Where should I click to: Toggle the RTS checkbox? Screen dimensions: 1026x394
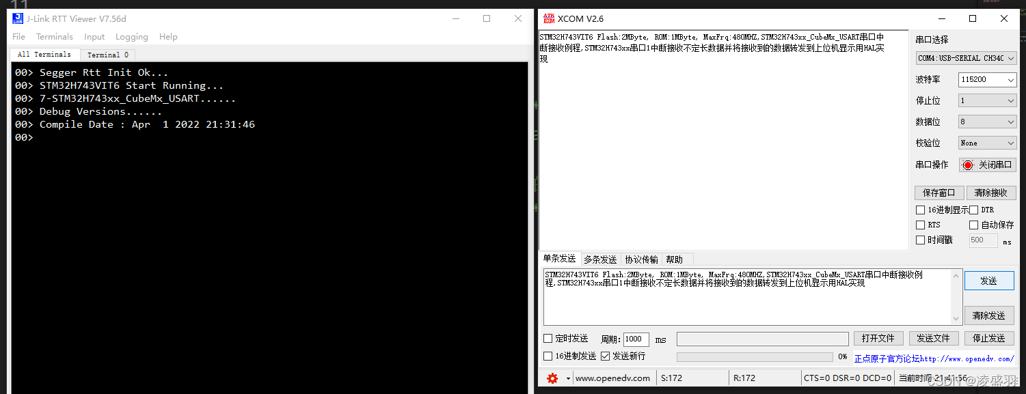pyautogui.click(x=920, y=225)
